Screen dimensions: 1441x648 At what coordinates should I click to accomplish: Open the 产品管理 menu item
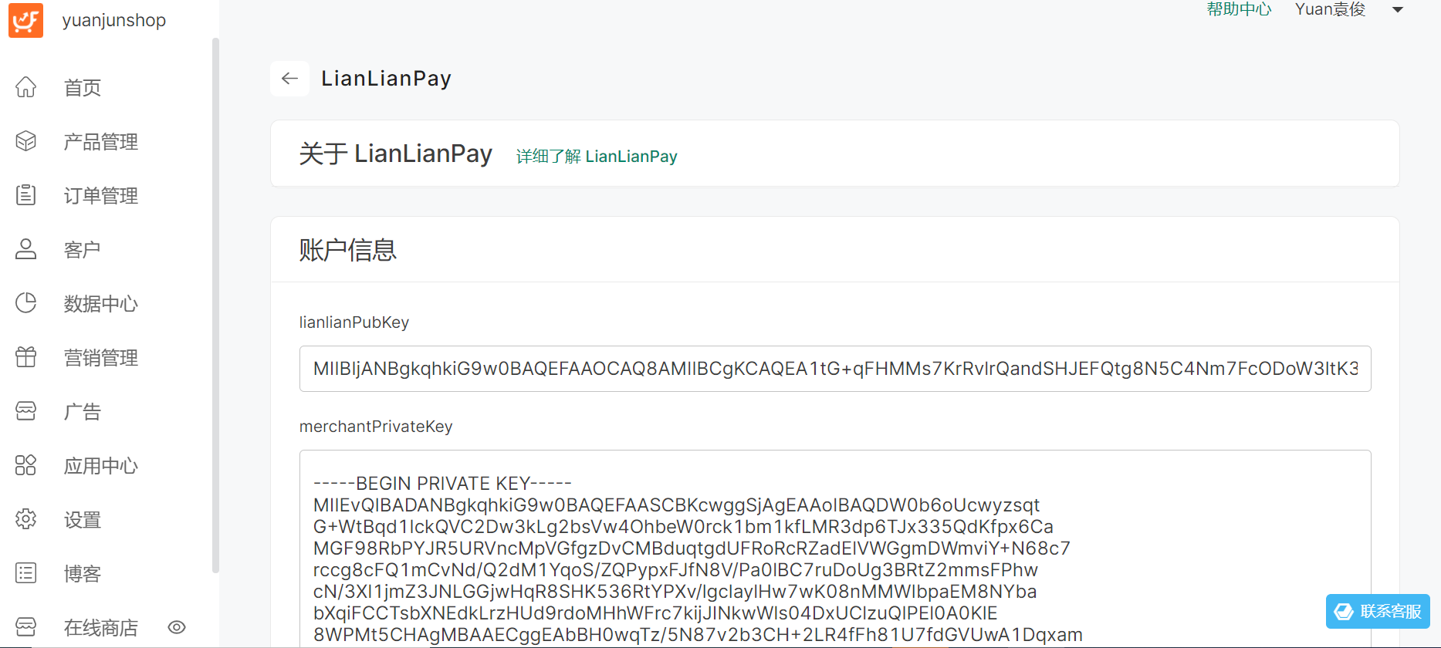coord(101,141)
